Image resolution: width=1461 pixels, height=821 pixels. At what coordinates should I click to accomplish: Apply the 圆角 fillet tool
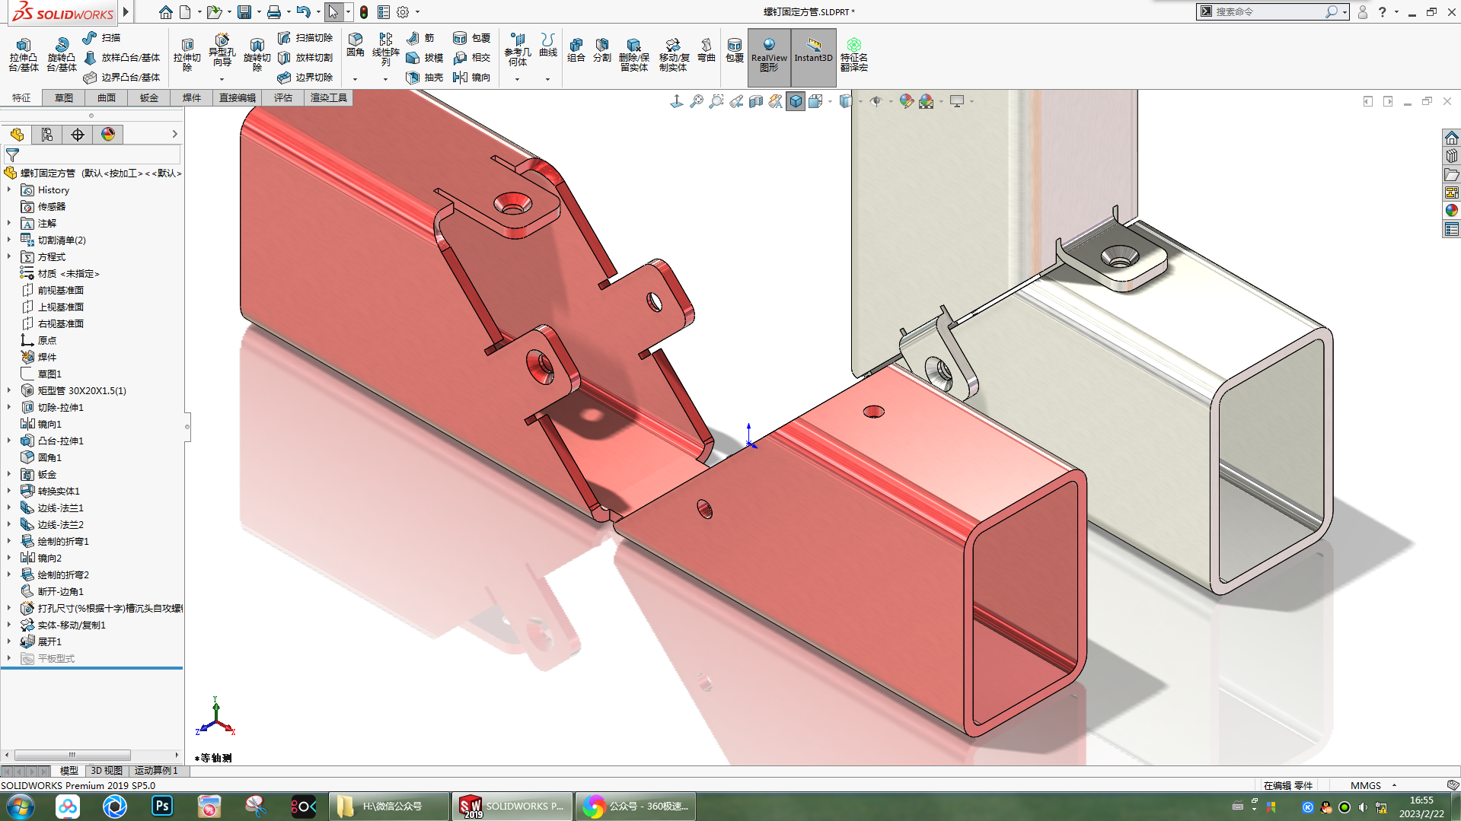[x=355, y=45]
